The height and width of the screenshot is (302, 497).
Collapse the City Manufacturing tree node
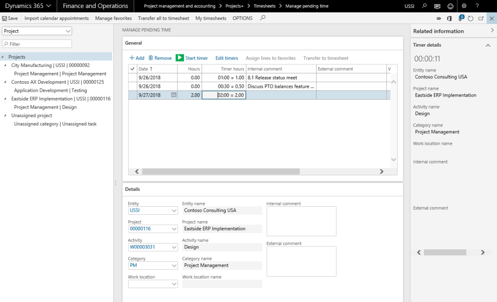[5, 65]
